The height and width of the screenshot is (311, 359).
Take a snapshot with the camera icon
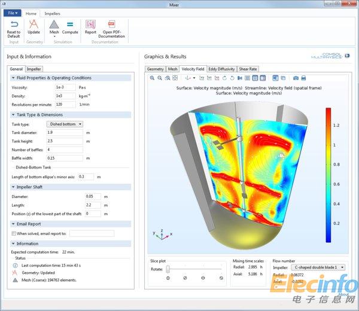(x=295, y=78)
